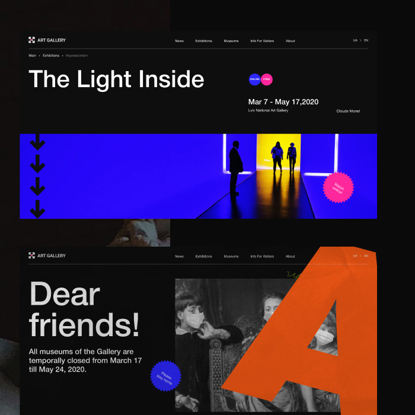Viewport: 415px width, 415px height.
Task: Open About in lower navigation
Action: pos(290,257)
